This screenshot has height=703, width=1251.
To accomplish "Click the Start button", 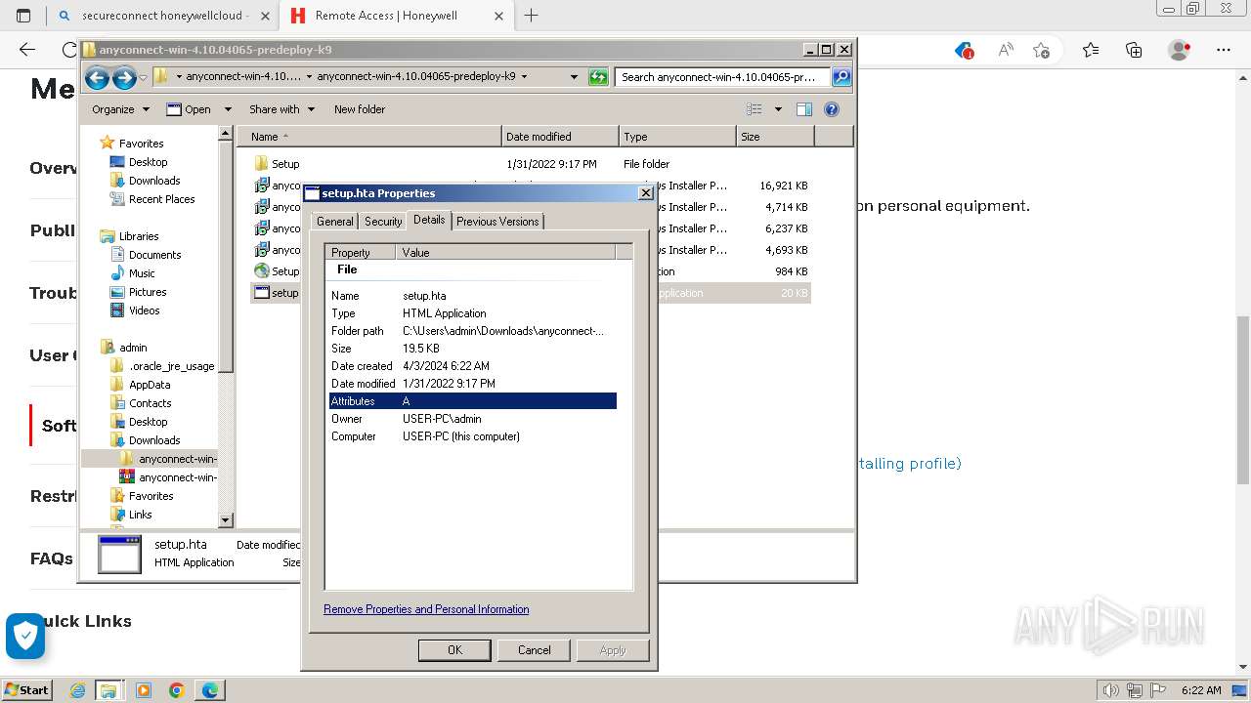I will pyautogui.click(x=26, y=690).
